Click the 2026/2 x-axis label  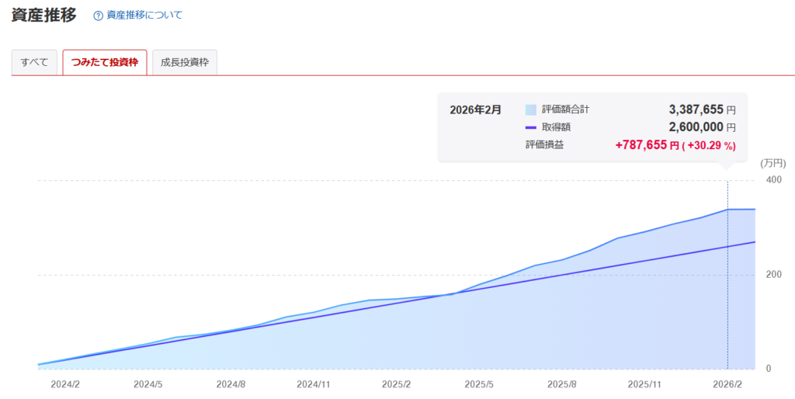coord(727,384)
